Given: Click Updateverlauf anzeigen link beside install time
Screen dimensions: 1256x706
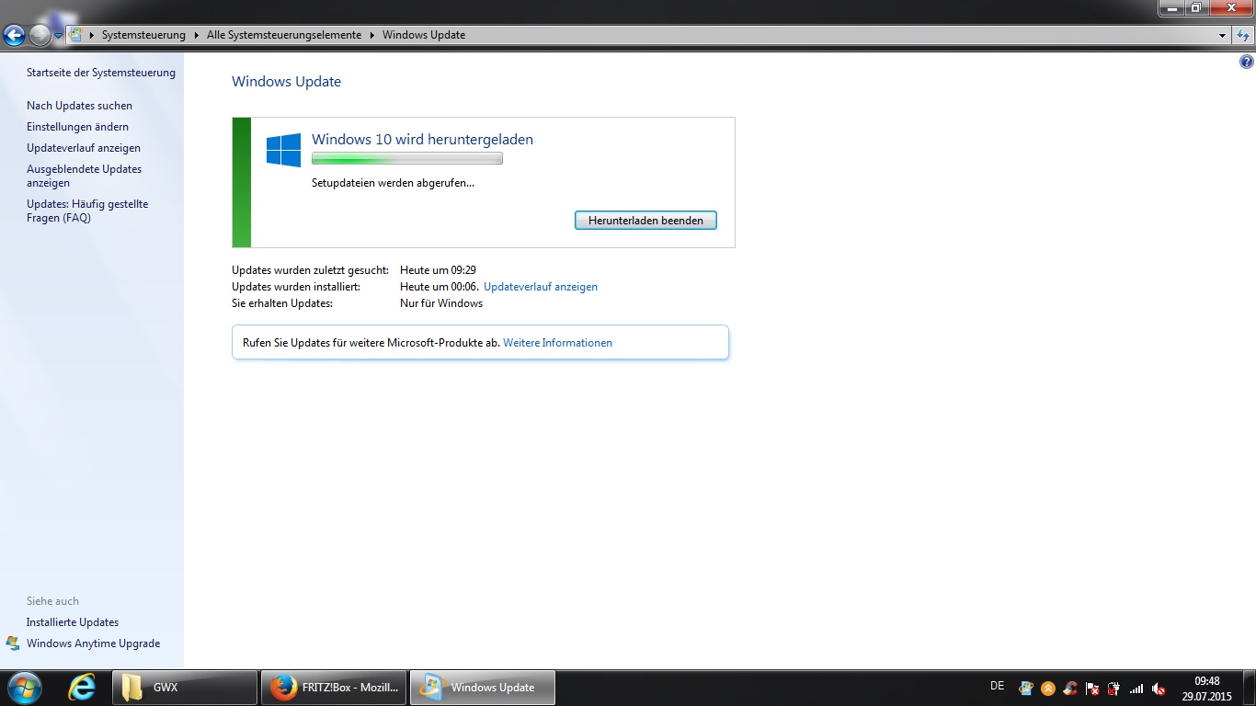Looking at the screenshot, I should pyautogui.click(x=541, y=287).
